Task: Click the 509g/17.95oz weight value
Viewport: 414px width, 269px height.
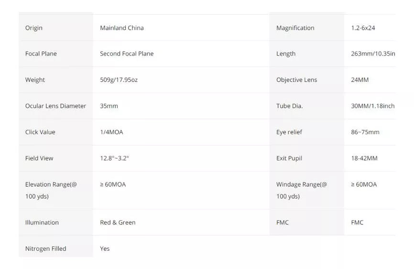Action: tap(119, 80)
